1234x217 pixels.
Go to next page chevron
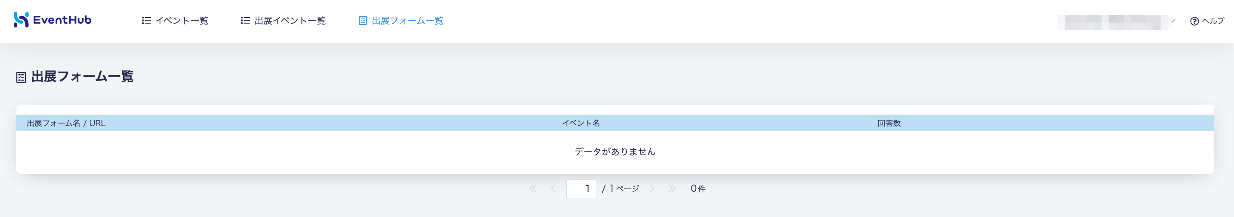click(652, 189)
